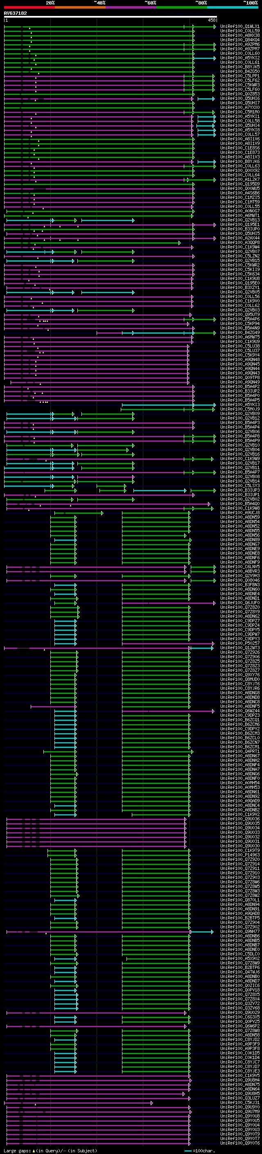This screenshot has height=1154, width=262.
Task: Click the green alignment arrow for UniRef100_Q1WLX1
Action: 110,27
